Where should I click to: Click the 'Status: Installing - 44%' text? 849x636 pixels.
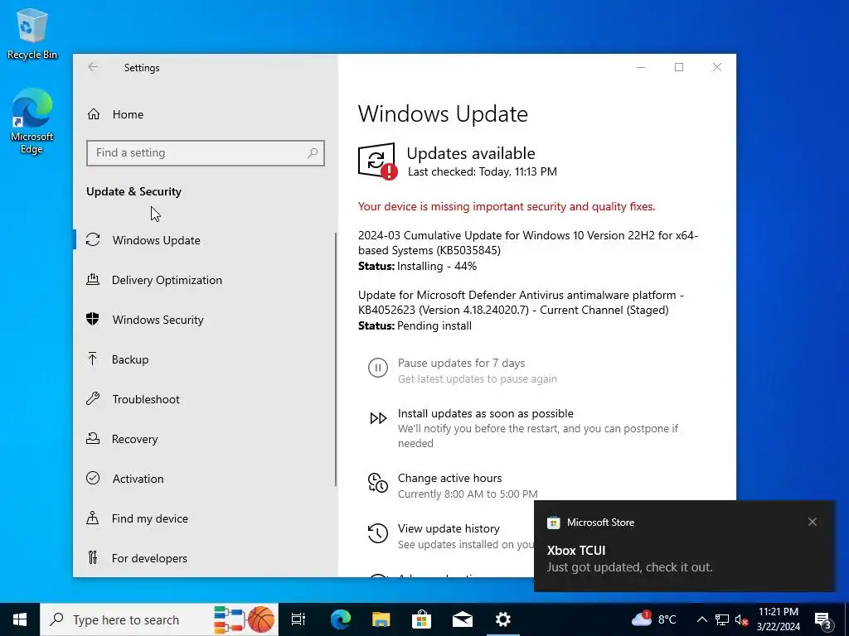(418, 266)
